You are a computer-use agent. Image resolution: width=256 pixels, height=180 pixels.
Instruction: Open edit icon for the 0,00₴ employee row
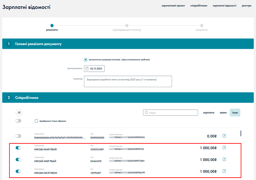tap(224, 136)
